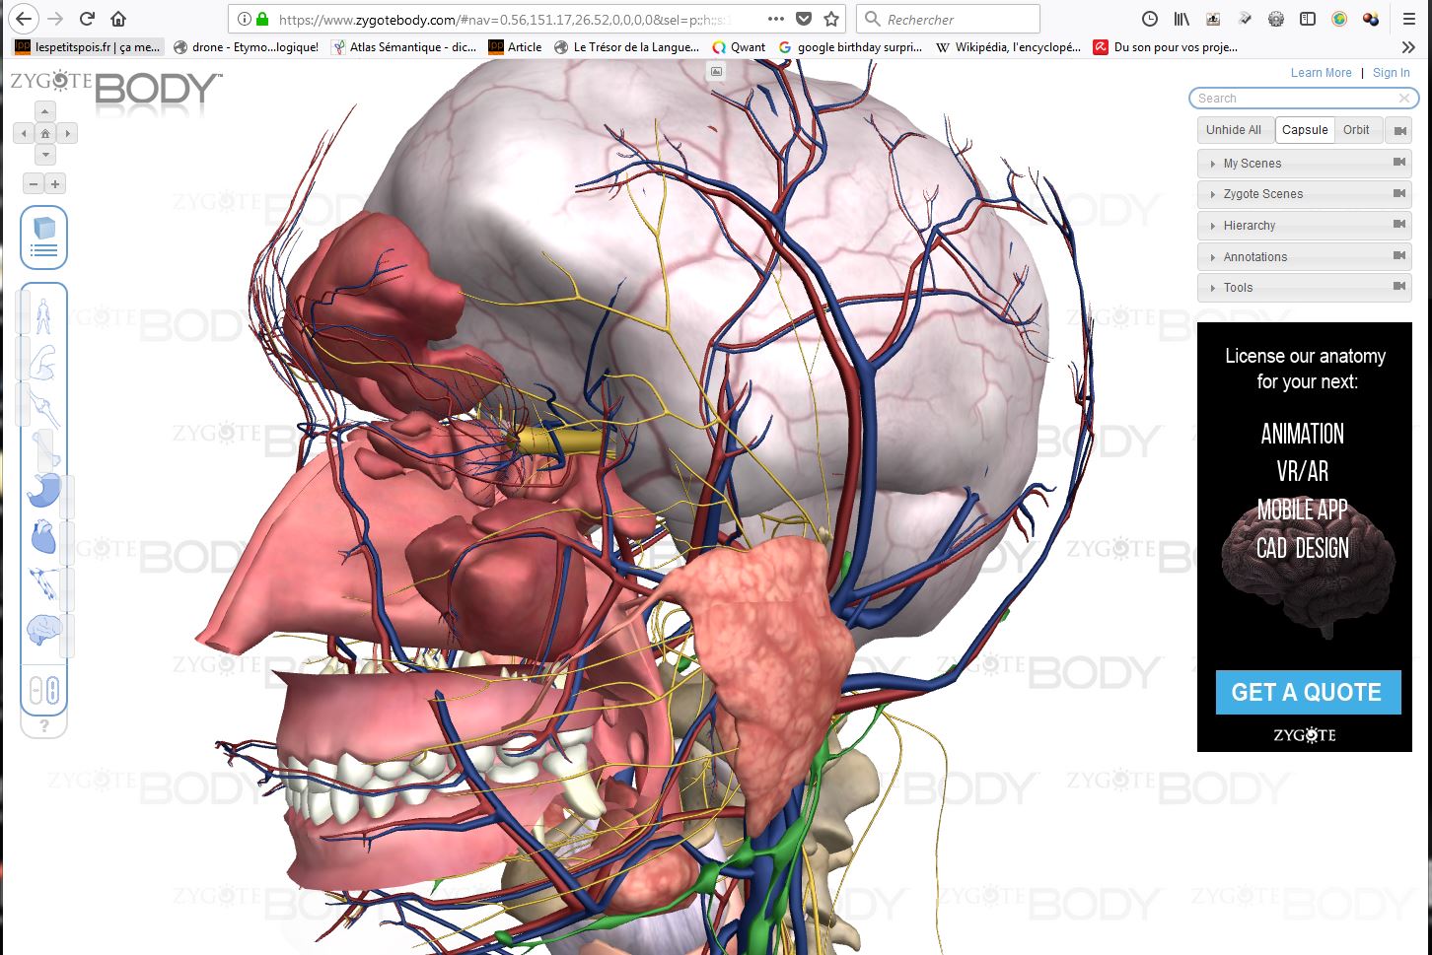The image size is (1432, 955).
Task: Click the brain nervous system layer icon
Action: [x=42, y=630]
